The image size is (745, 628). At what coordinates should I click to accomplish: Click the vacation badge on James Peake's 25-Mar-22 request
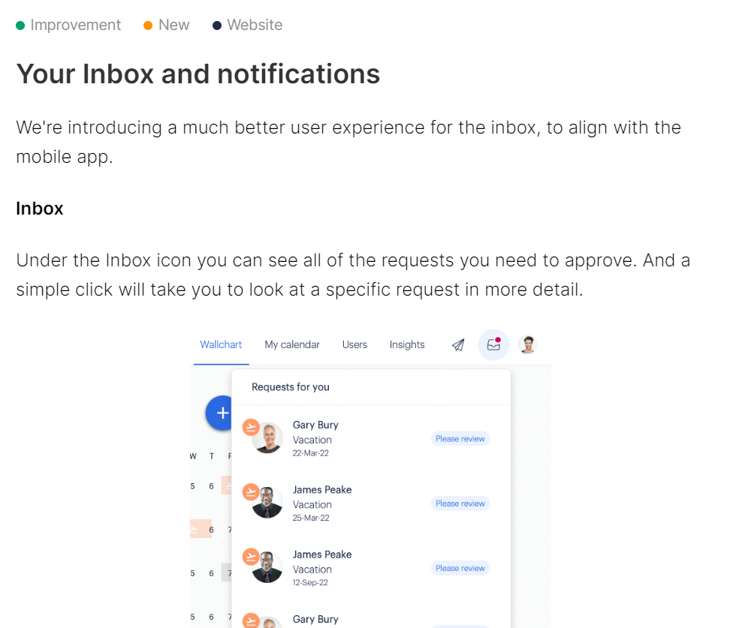251,491
